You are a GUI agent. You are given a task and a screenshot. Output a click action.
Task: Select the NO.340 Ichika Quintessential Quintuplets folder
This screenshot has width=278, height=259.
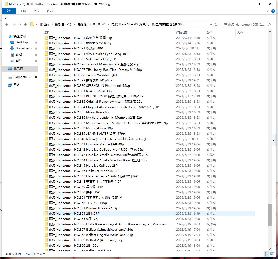tap(99, 139)
